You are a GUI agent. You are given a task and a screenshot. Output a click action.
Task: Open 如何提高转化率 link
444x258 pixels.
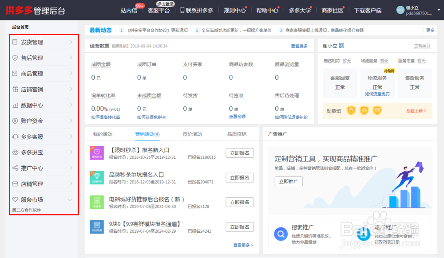click(x=106, y=117)
